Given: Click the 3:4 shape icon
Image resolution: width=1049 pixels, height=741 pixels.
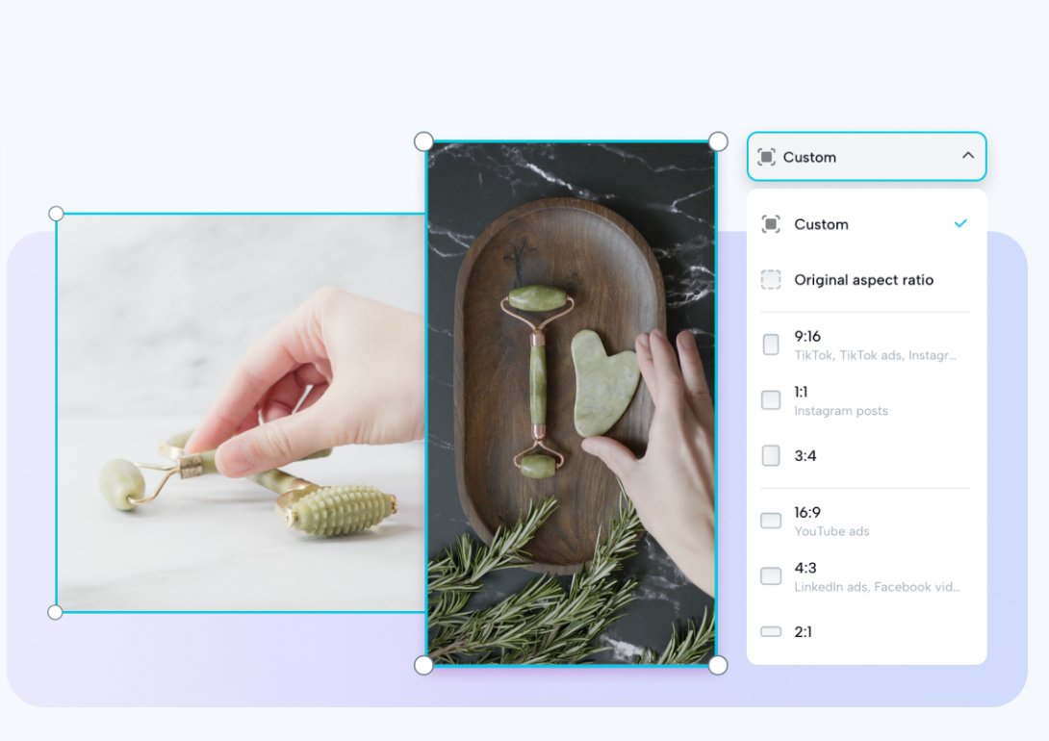Looking at the screenshot, I should pos(771,455).
